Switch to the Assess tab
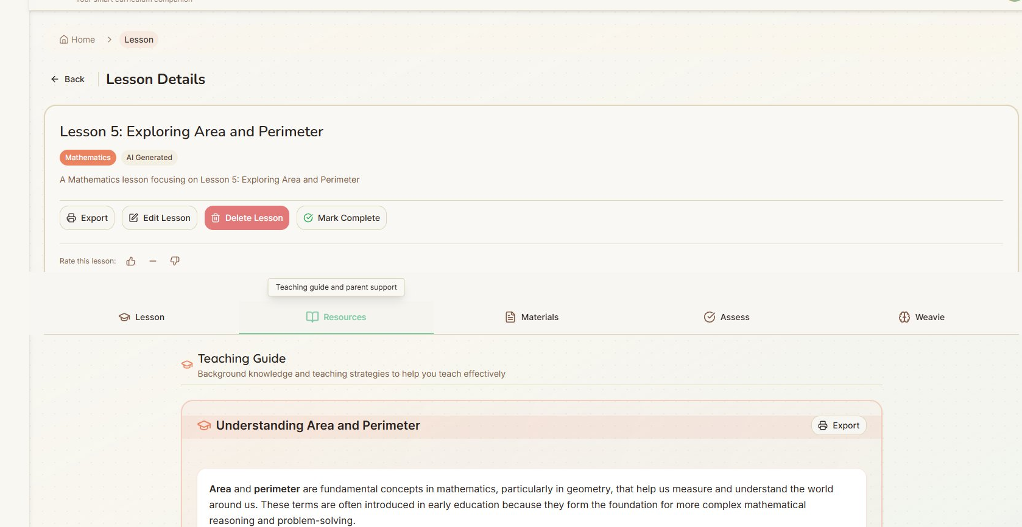 [727, 317]
